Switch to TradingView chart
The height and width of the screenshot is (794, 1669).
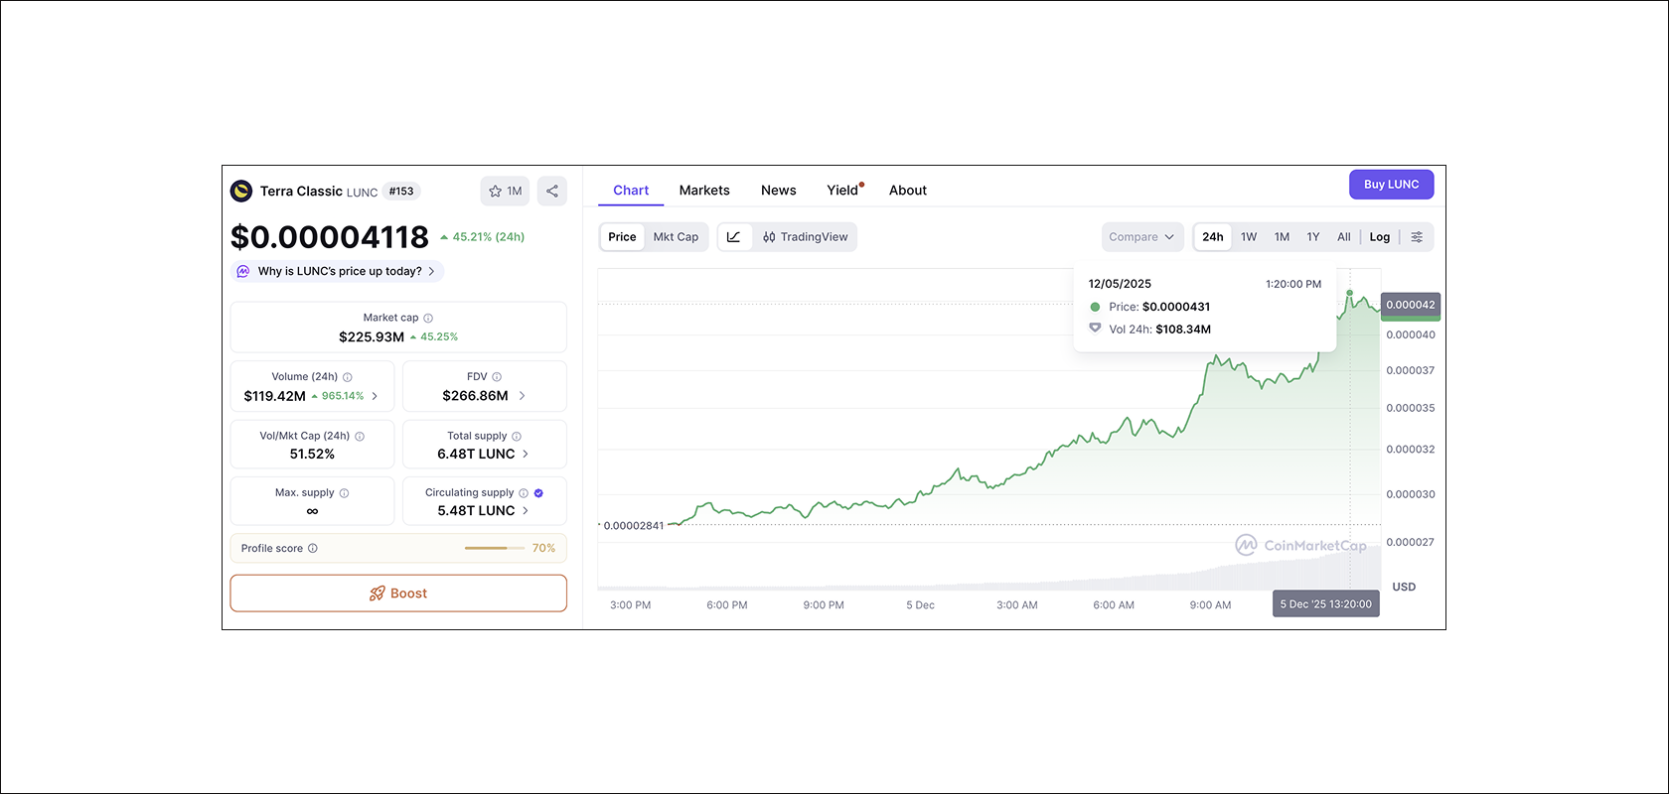pyautogui.click(x=805, y=237)
